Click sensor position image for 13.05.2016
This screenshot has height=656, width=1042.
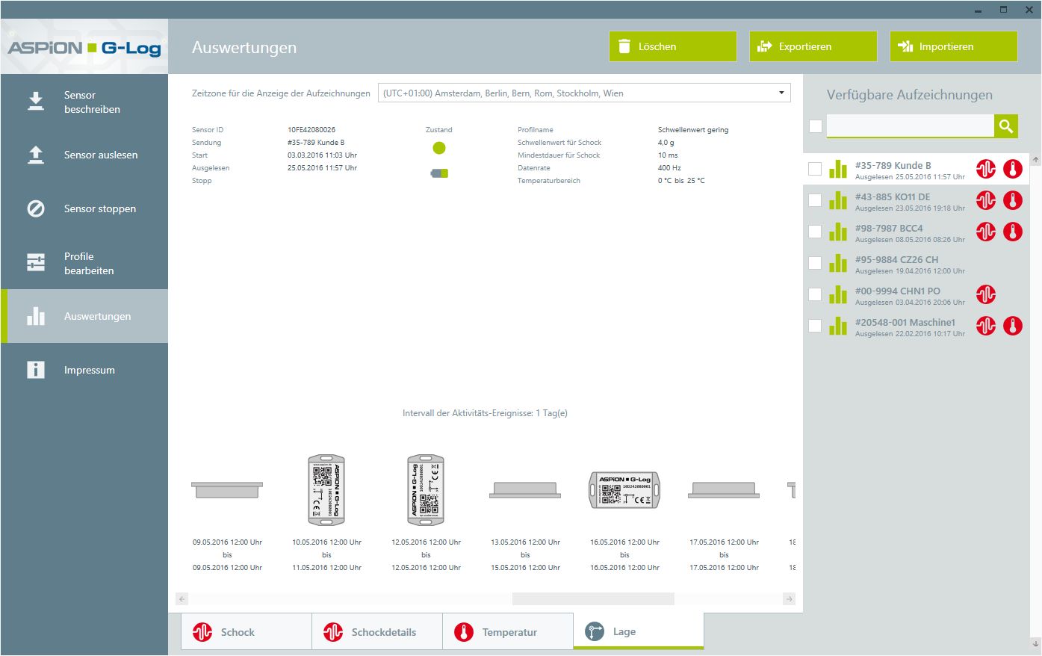click(x=525, y=490)
